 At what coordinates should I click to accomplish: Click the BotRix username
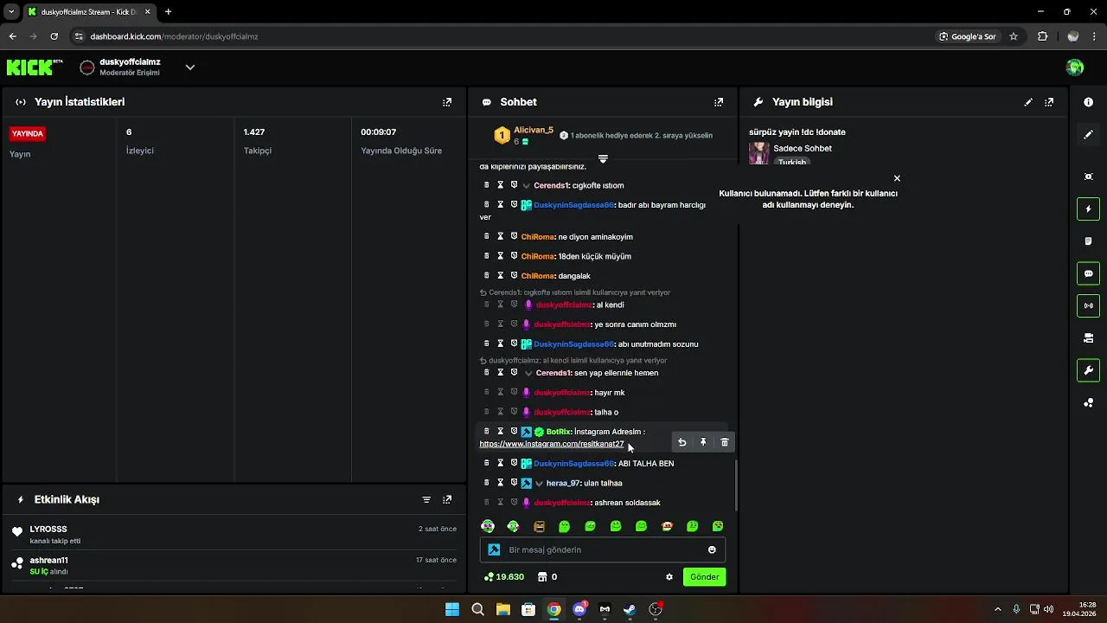(x=559, y=432)
